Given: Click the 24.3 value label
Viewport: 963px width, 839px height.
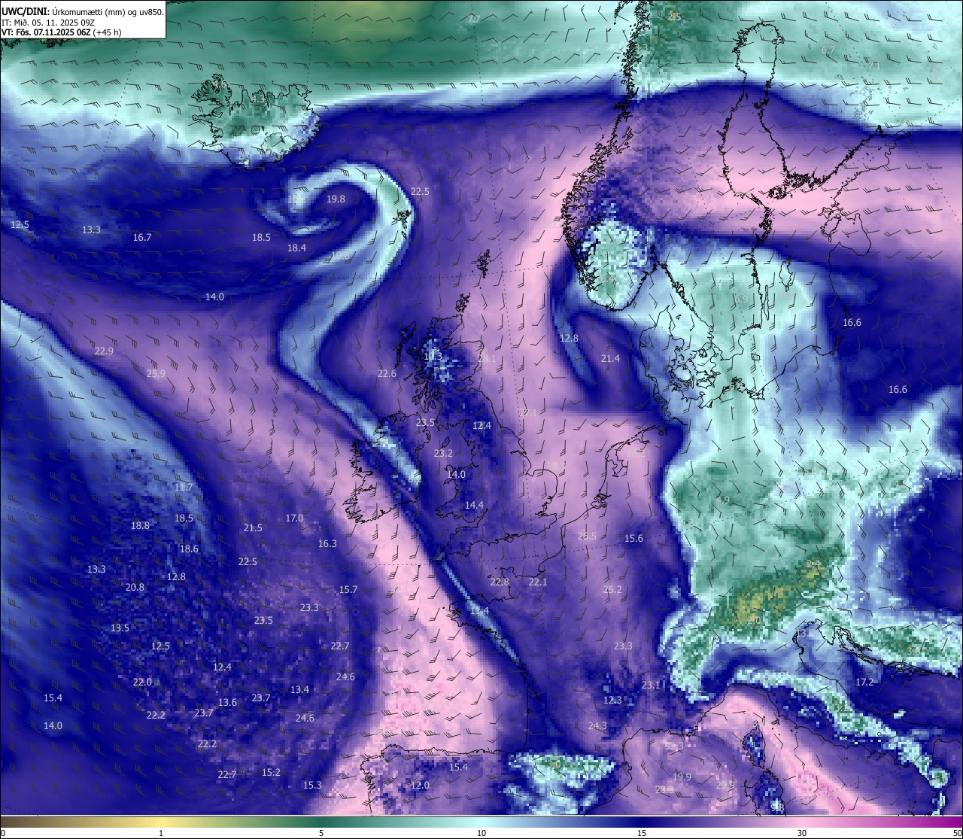Looking at the screenshot, I should pos(597,726).
